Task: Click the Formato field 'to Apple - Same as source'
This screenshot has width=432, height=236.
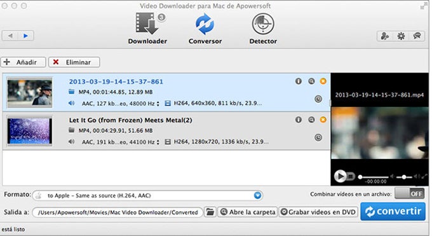Action: tap(147, 195)
